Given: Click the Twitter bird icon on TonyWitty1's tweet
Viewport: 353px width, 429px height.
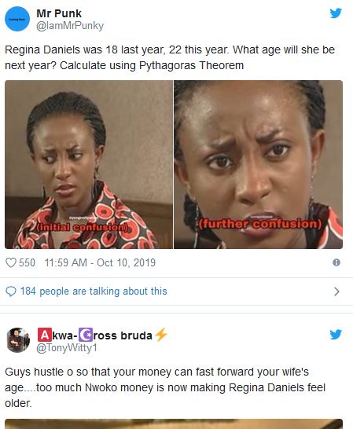Looking at the screenshot, I should click(336, 335).
